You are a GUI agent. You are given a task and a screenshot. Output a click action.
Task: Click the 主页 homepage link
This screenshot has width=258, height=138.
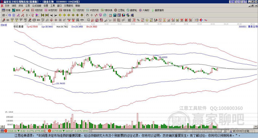coord(244,2)
